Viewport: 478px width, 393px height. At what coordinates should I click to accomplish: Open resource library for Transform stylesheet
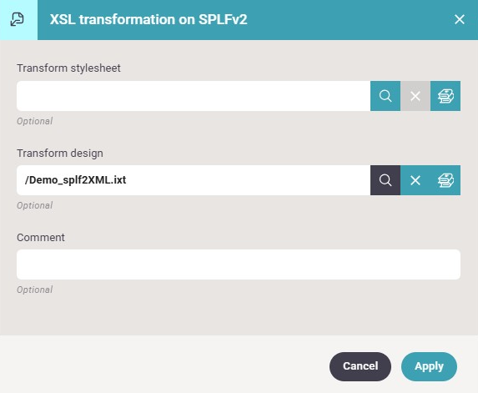pos(445,96)
